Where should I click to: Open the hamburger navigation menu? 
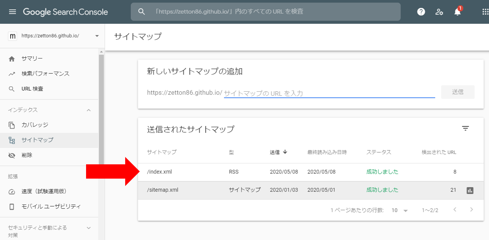pyautogui.click(x=12, y=12)
